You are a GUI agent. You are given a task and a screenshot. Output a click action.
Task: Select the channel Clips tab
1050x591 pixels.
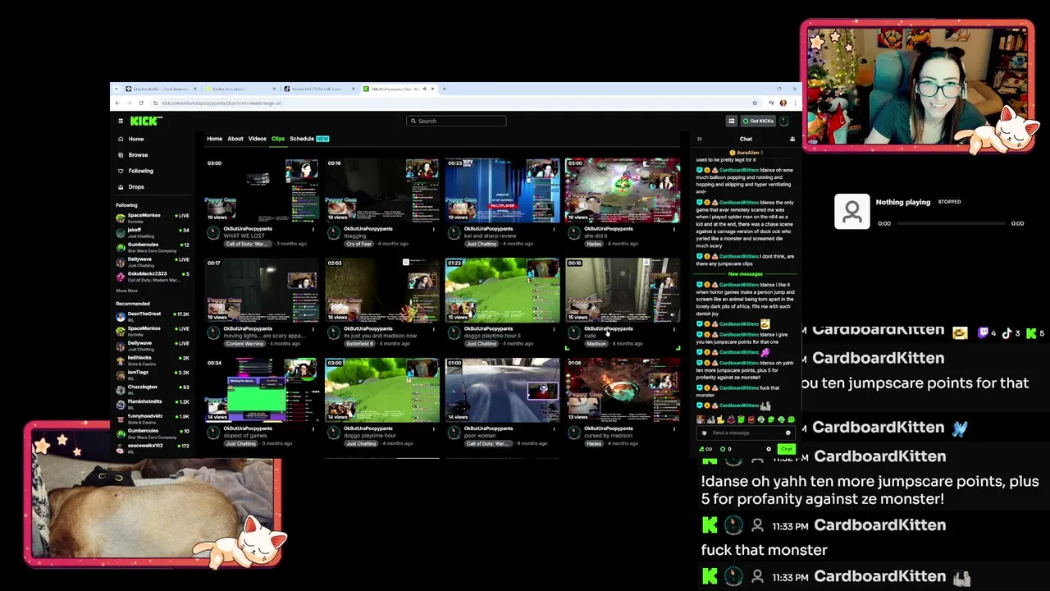(x=278, y=139)
